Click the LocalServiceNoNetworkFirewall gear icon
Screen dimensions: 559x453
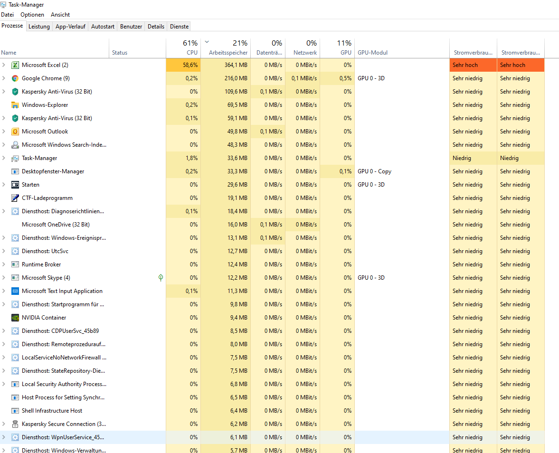coord(15,358)
